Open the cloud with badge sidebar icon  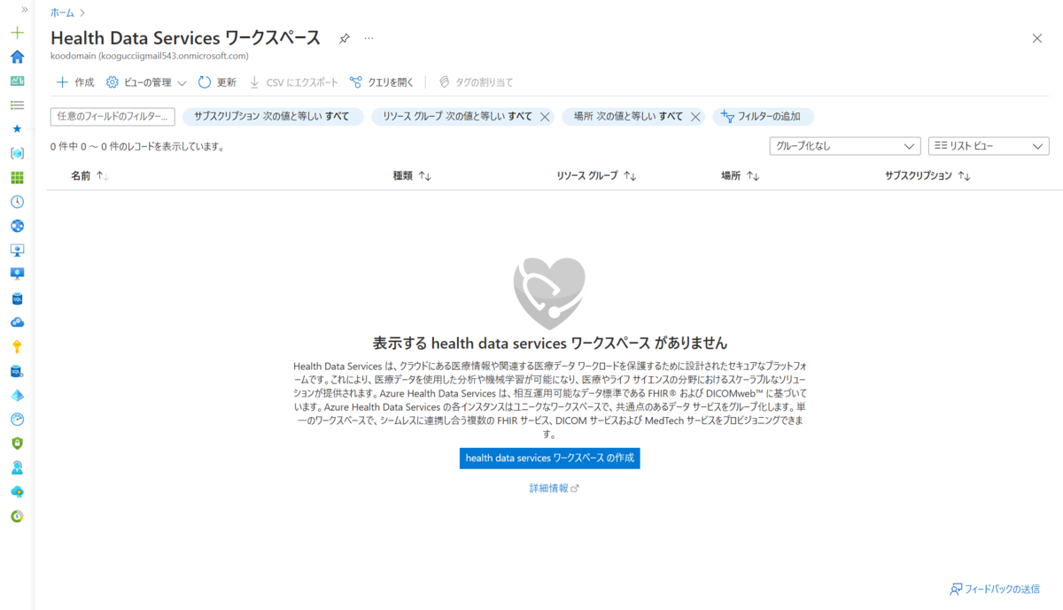click(17, 491)
